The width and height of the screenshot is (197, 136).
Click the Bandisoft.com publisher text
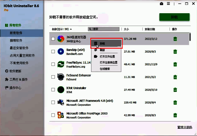pos(75,54)
